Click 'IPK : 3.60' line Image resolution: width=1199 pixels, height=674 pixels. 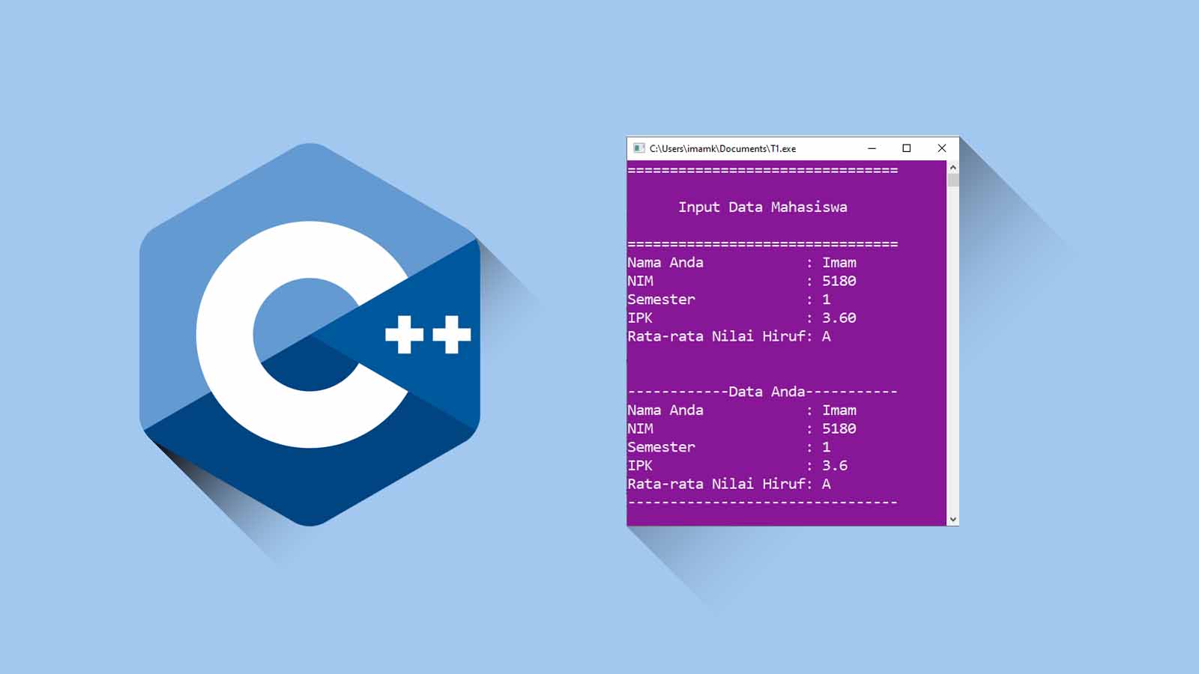(x=742, y=318)
